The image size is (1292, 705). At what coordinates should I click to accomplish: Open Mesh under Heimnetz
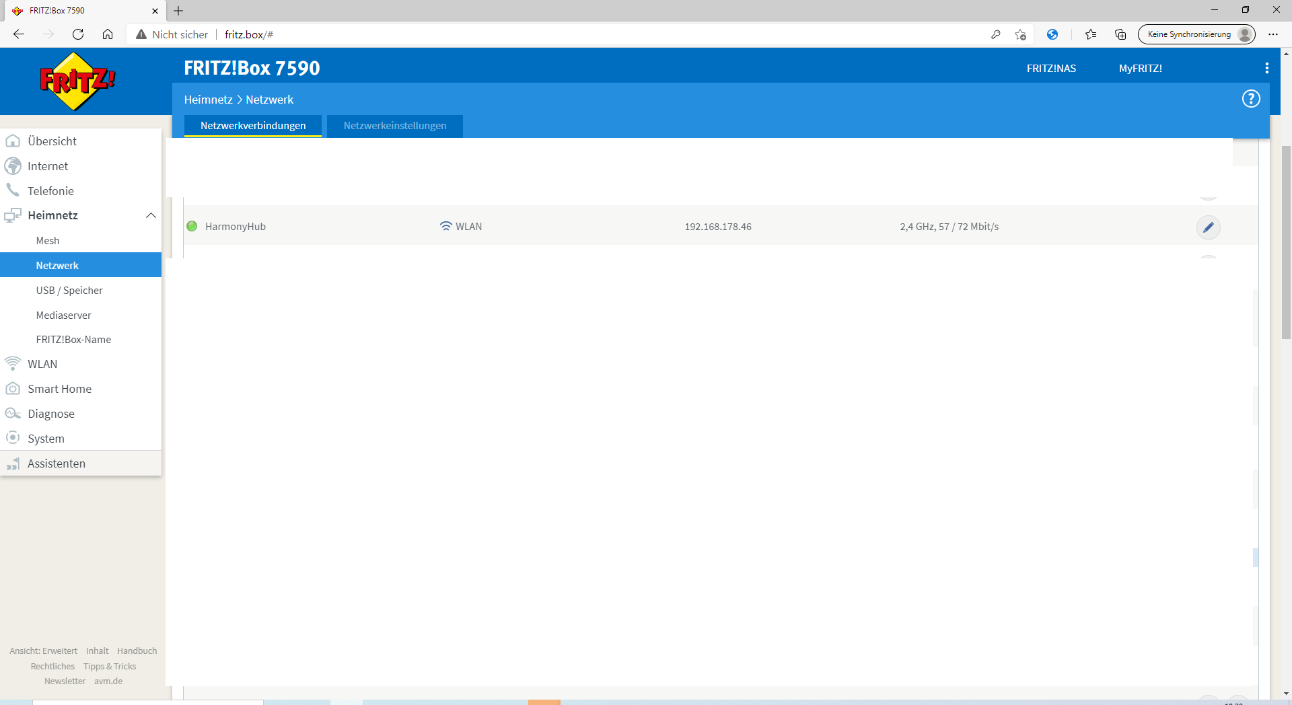point(48,241)
